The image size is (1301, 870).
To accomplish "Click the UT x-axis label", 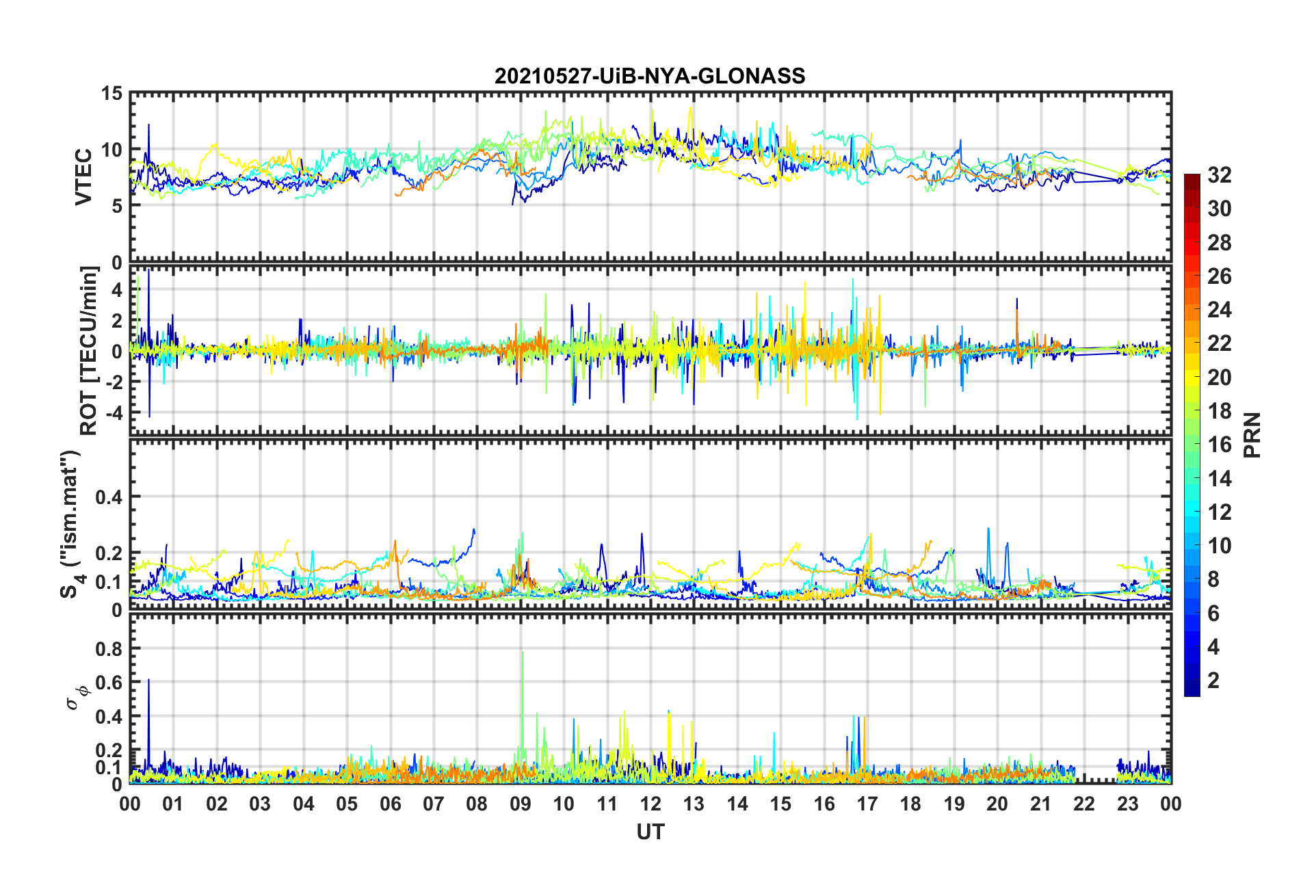I will 650,832.
